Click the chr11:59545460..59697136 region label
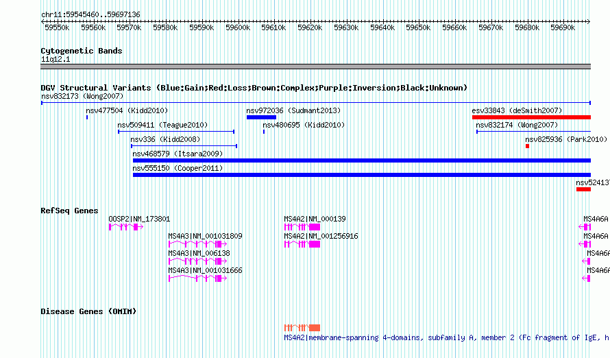 point(90,14)
